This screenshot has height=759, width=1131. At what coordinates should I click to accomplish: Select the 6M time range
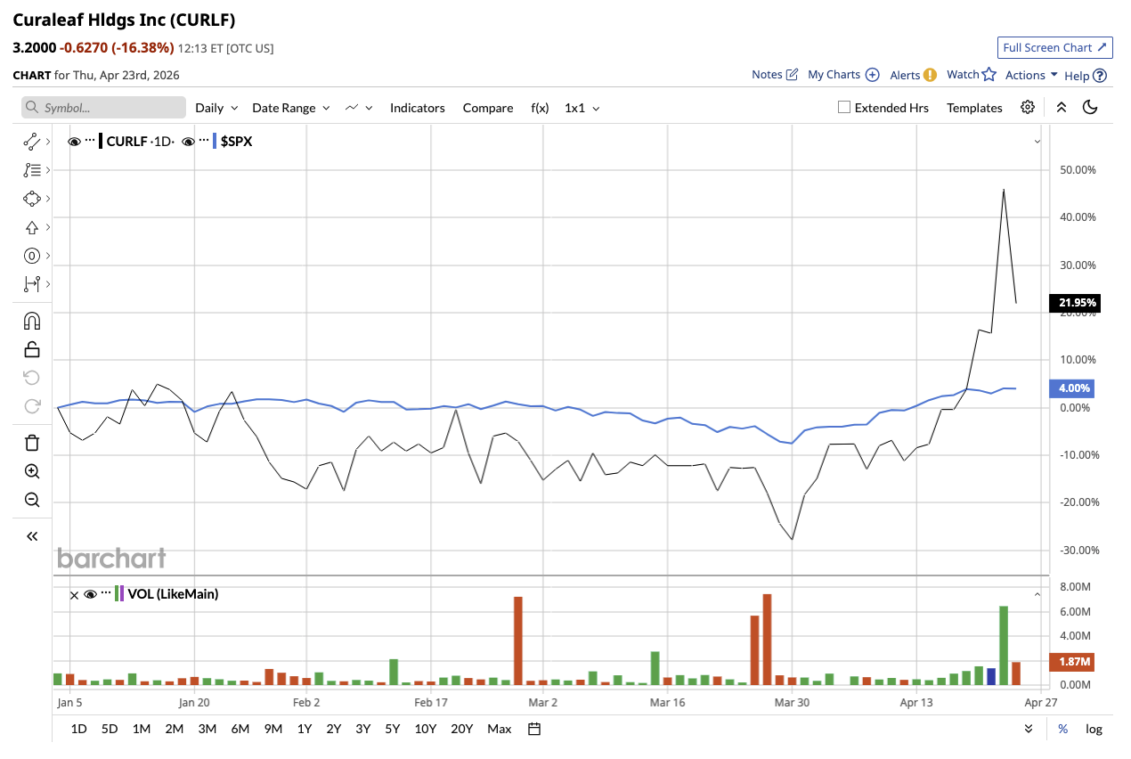click(x=240, y=729)
